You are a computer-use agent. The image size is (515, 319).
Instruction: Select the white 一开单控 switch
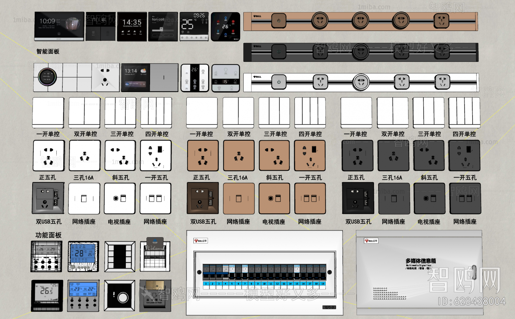point(48,113)
